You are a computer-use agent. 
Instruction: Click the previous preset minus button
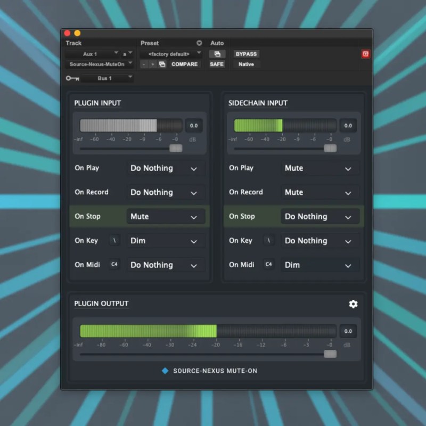coord(144,64)
